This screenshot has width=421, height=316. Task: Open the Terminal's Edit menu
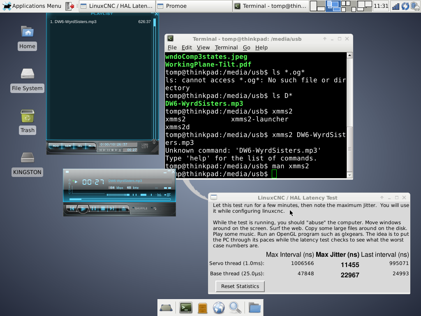(187, 47)
